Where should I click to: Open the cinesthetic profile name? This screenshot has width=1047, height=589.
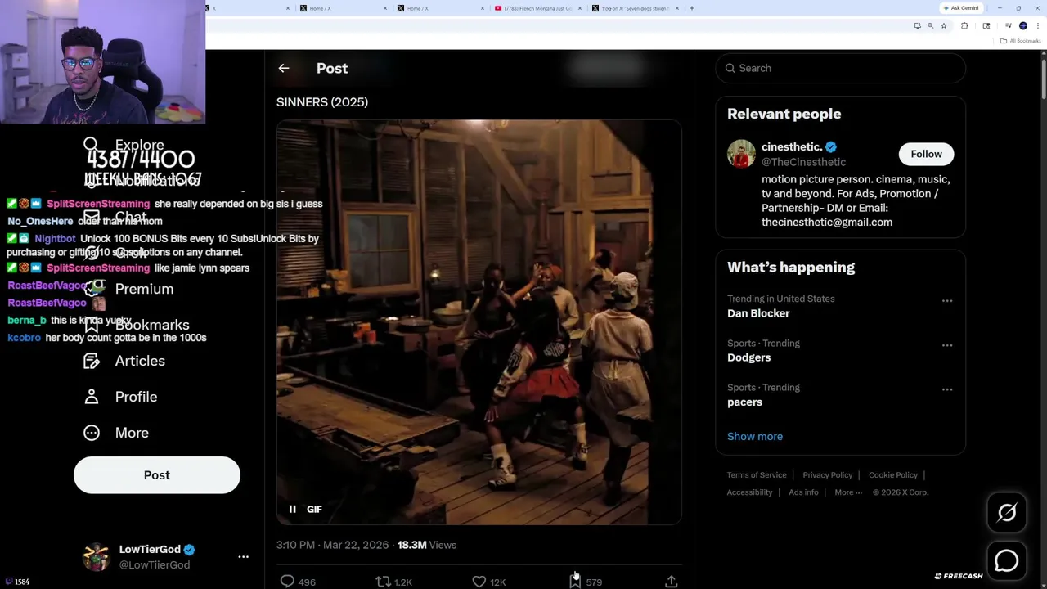(792, 146)
